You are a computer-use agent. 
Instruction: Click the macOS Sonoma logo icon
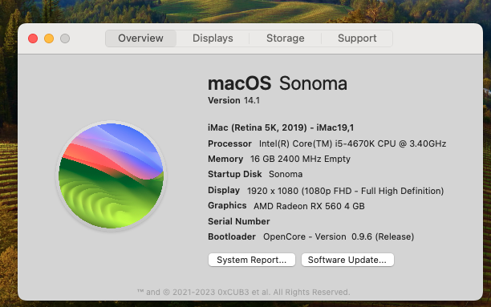[x=111, y=176]
